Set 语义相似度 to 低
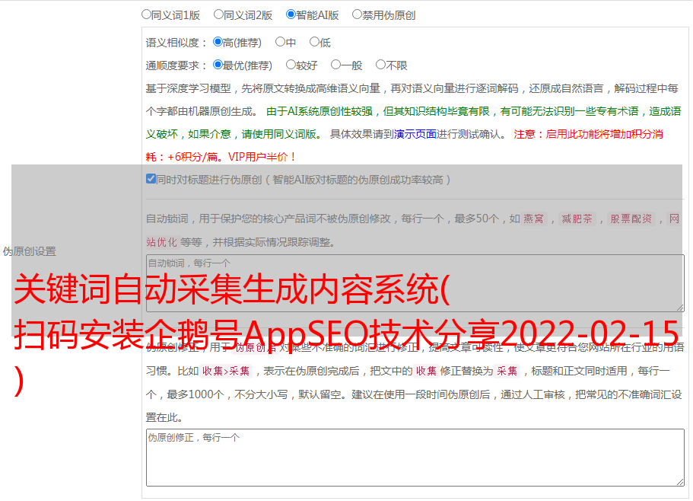 (314, 42)
